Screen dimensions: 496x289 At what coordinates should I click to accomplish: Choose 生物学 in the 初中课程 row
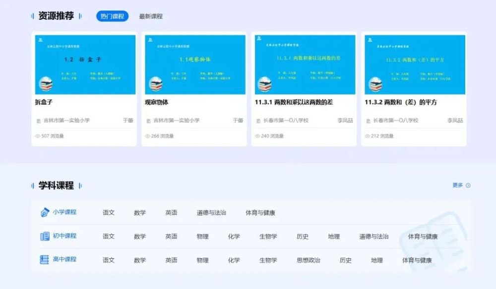tap(268, 236)
